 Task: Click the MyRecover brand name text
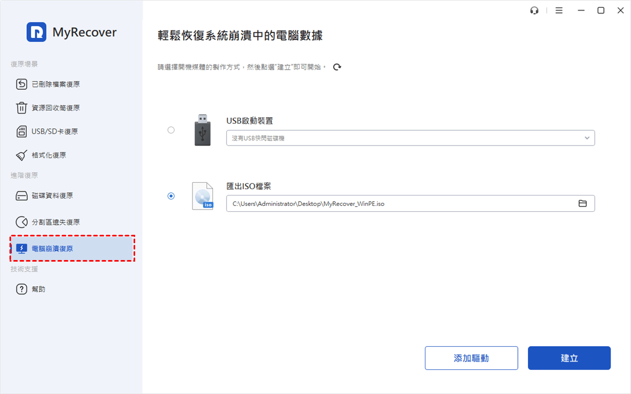pos(85,33)
